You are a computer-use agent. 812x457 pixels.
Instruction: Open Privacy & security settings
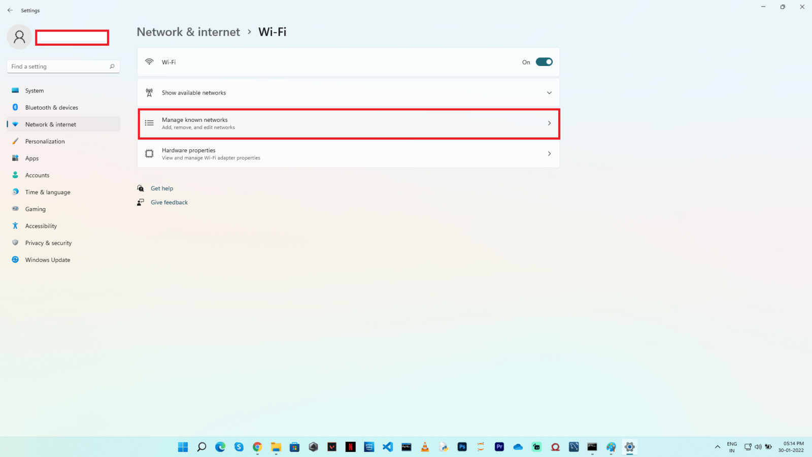click(x=15, y=243)
